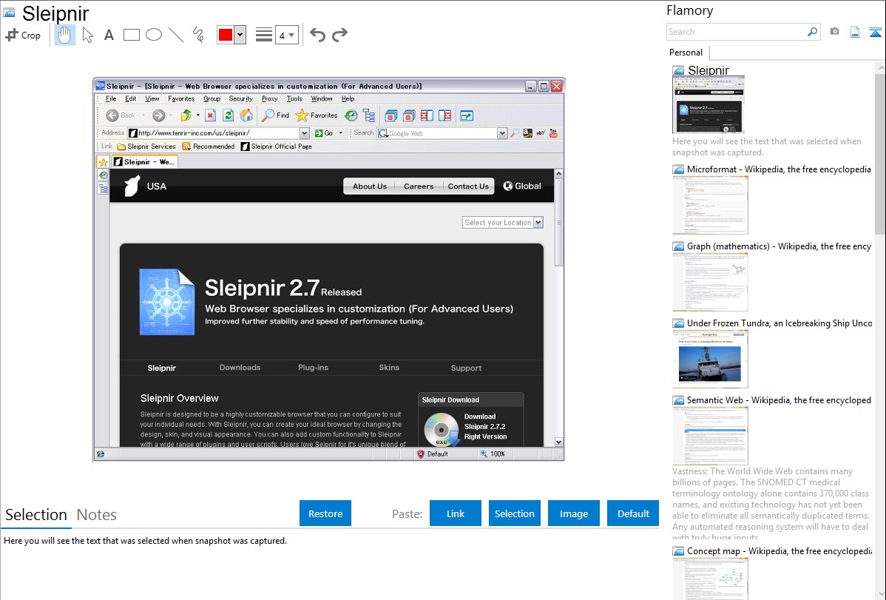The height and width of the screenshot is (600, 886).
Task: Click the Global link
Action: 522,186
